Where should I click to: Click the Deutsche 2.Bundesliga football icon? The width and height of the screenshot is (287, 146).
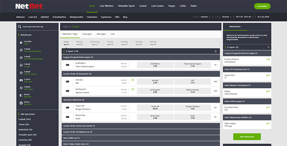point(21,58)
